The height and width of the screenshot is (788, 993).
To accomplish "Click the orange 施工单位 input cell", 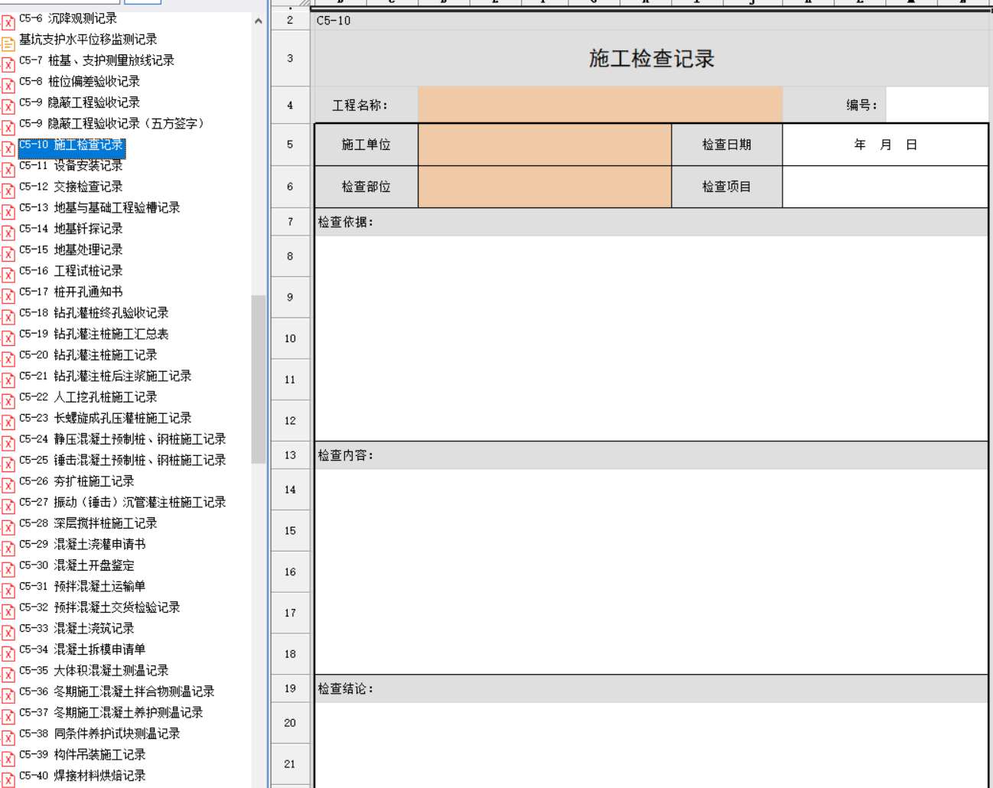I will (545, 145).
